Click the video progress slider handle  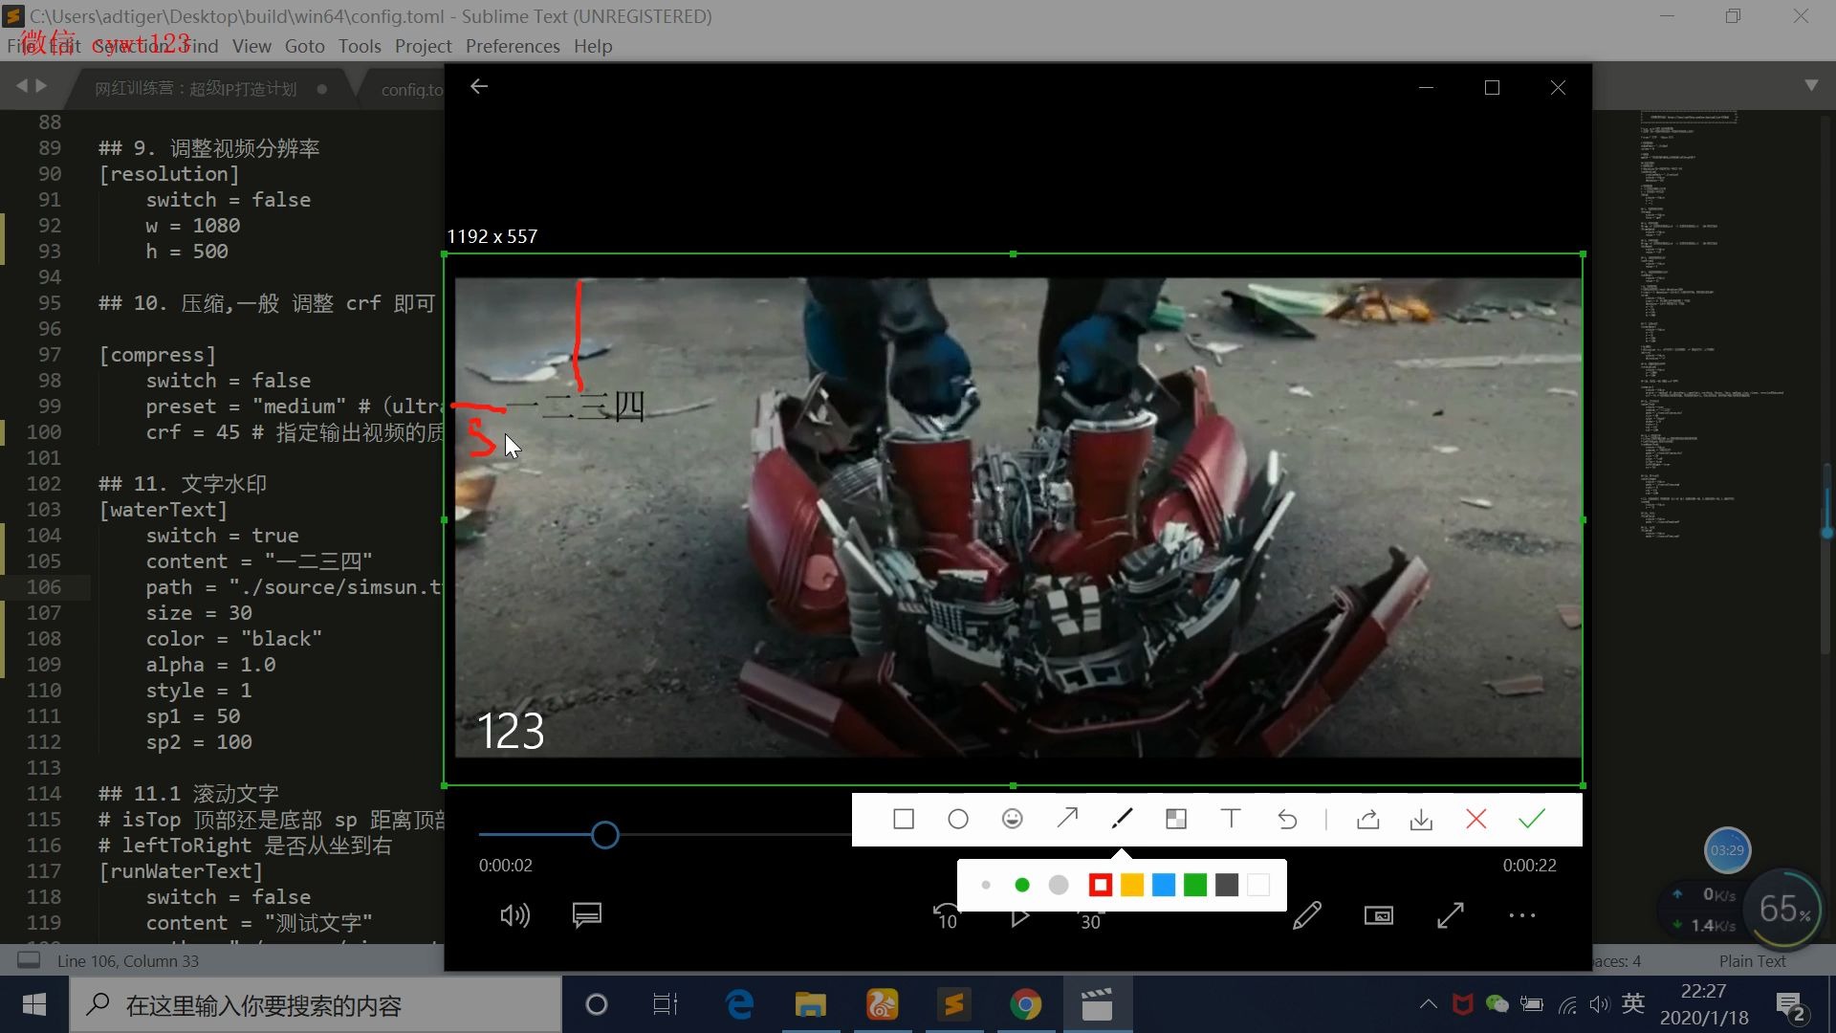[x=604, y=835]
